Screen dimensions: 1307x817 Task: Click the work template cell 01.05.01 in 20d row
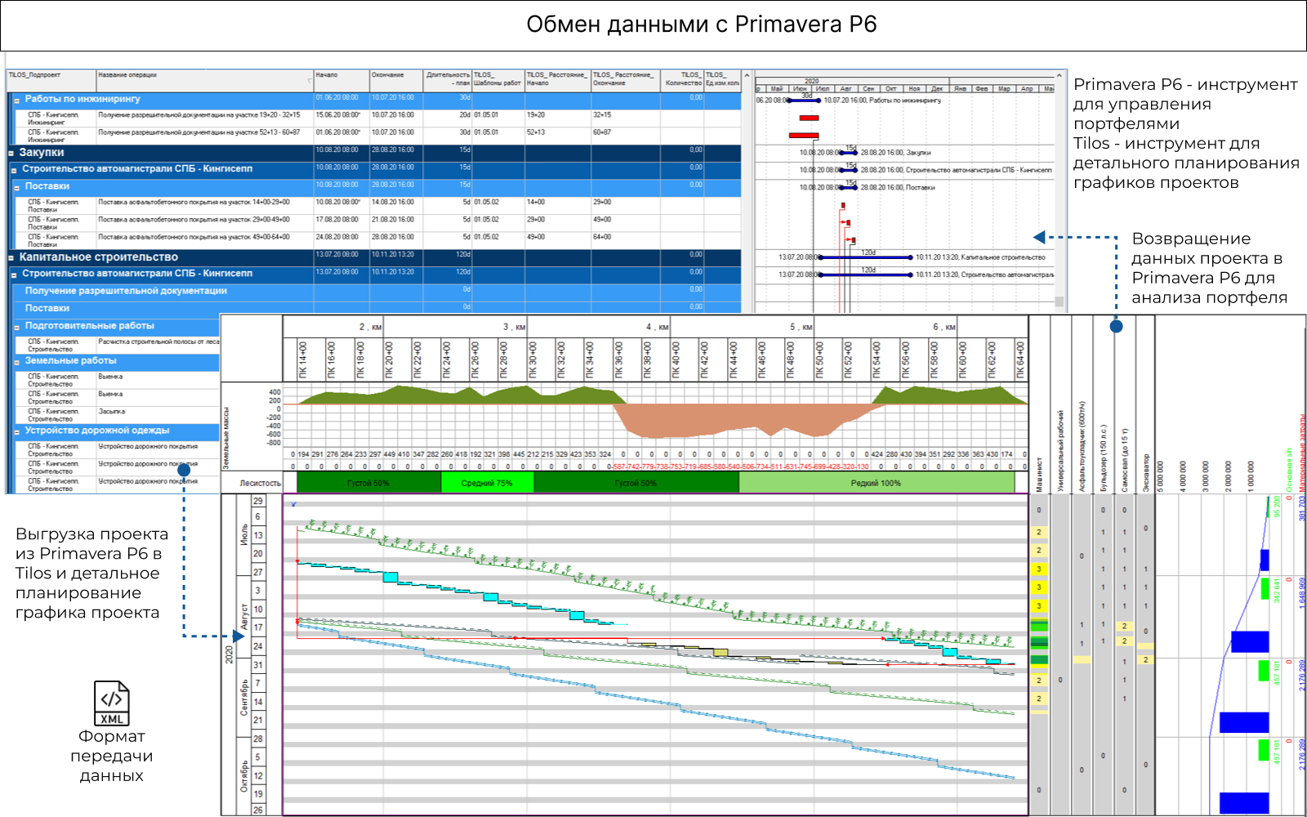pos(498,118)
